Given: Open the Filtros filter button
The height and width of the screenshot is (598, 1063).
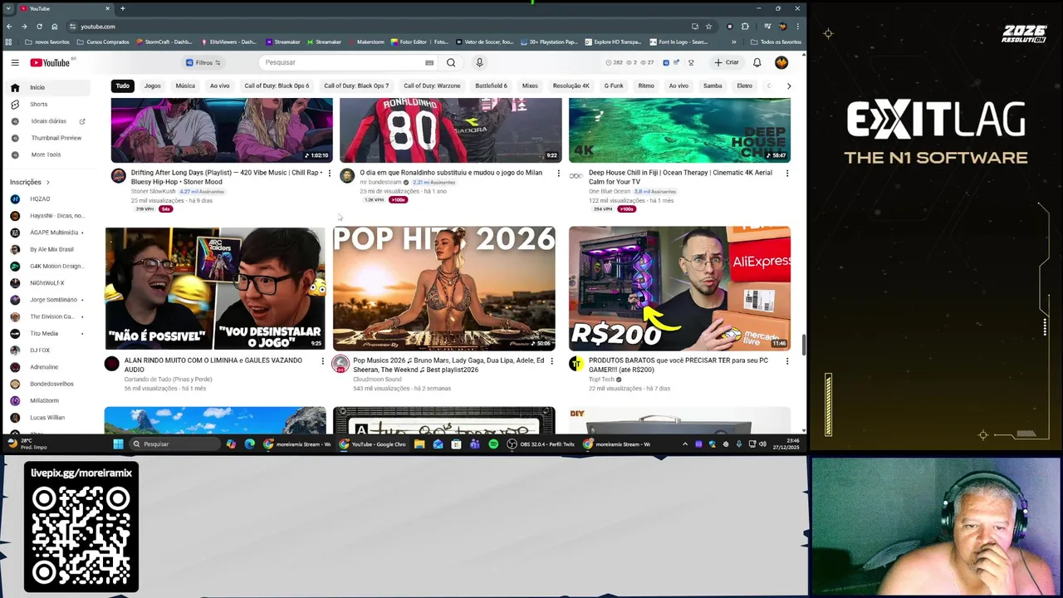Looking at the screenshot, I should click(x=203, y=62).
